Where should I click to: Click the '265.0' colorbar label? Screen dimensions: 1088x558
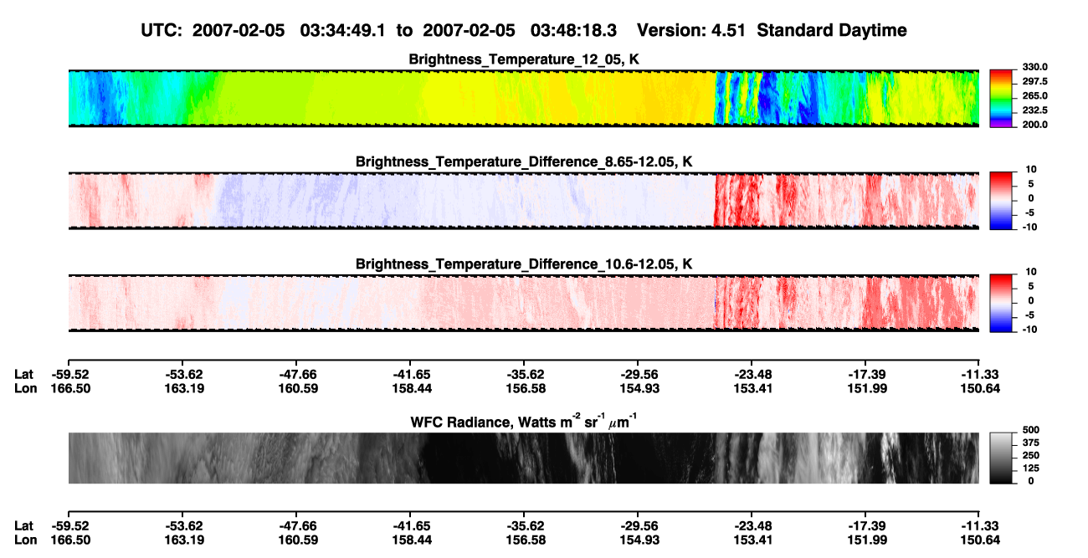(x=1036, y=95)
